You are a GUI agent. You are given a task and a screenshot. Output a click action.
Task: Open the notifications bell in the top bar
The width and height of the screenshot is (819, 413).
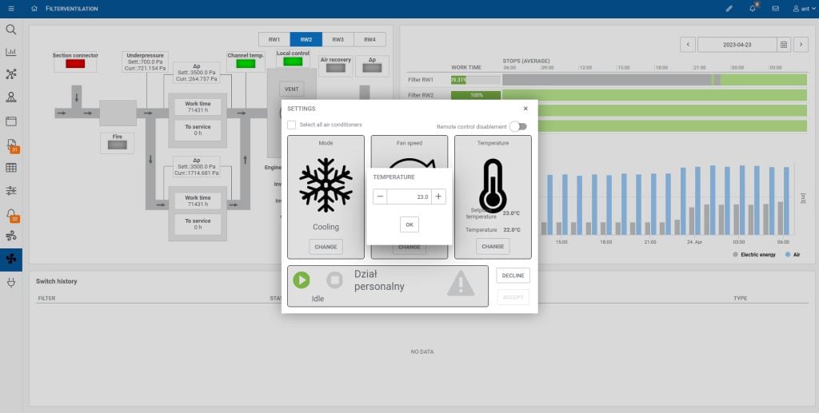coord(752,8)
